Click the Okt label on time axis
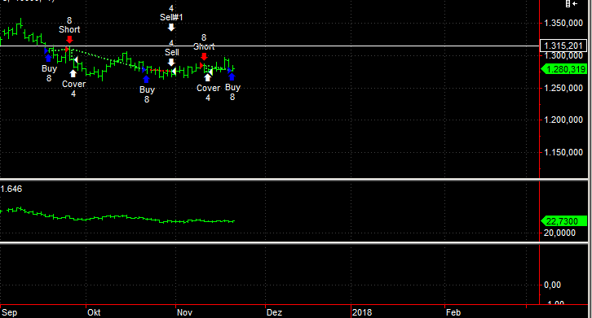Image resolution: width=592 pixels, height=318 pixels. [x=94, y=313]
